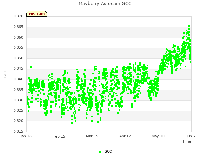Viewport: 211px width, 158px height.
Task: Click the 0.315 y-axis value
Action: [18, 131]
